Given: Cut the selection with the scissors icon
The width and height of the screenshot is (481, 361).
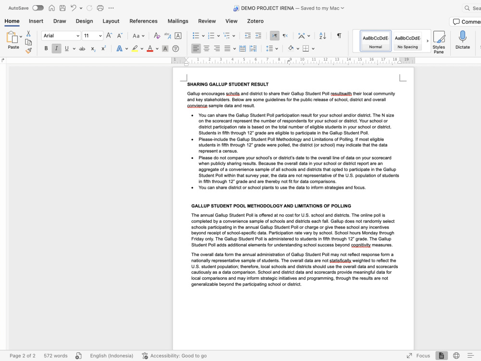Looking at the screenshot, I should (28, 34).
